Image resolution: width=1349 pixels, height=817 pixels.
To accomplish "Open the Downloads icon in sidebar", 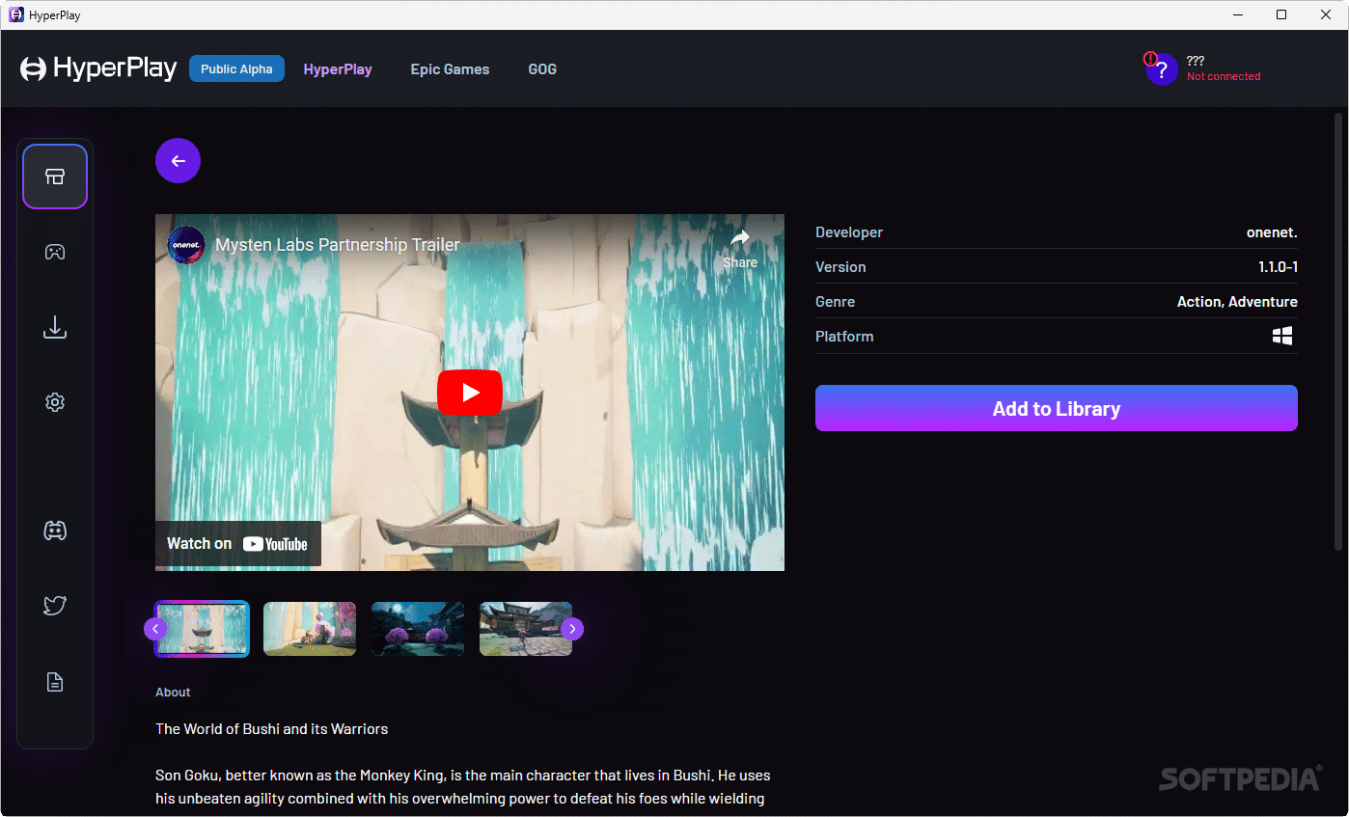I will [x=55, y=327].
